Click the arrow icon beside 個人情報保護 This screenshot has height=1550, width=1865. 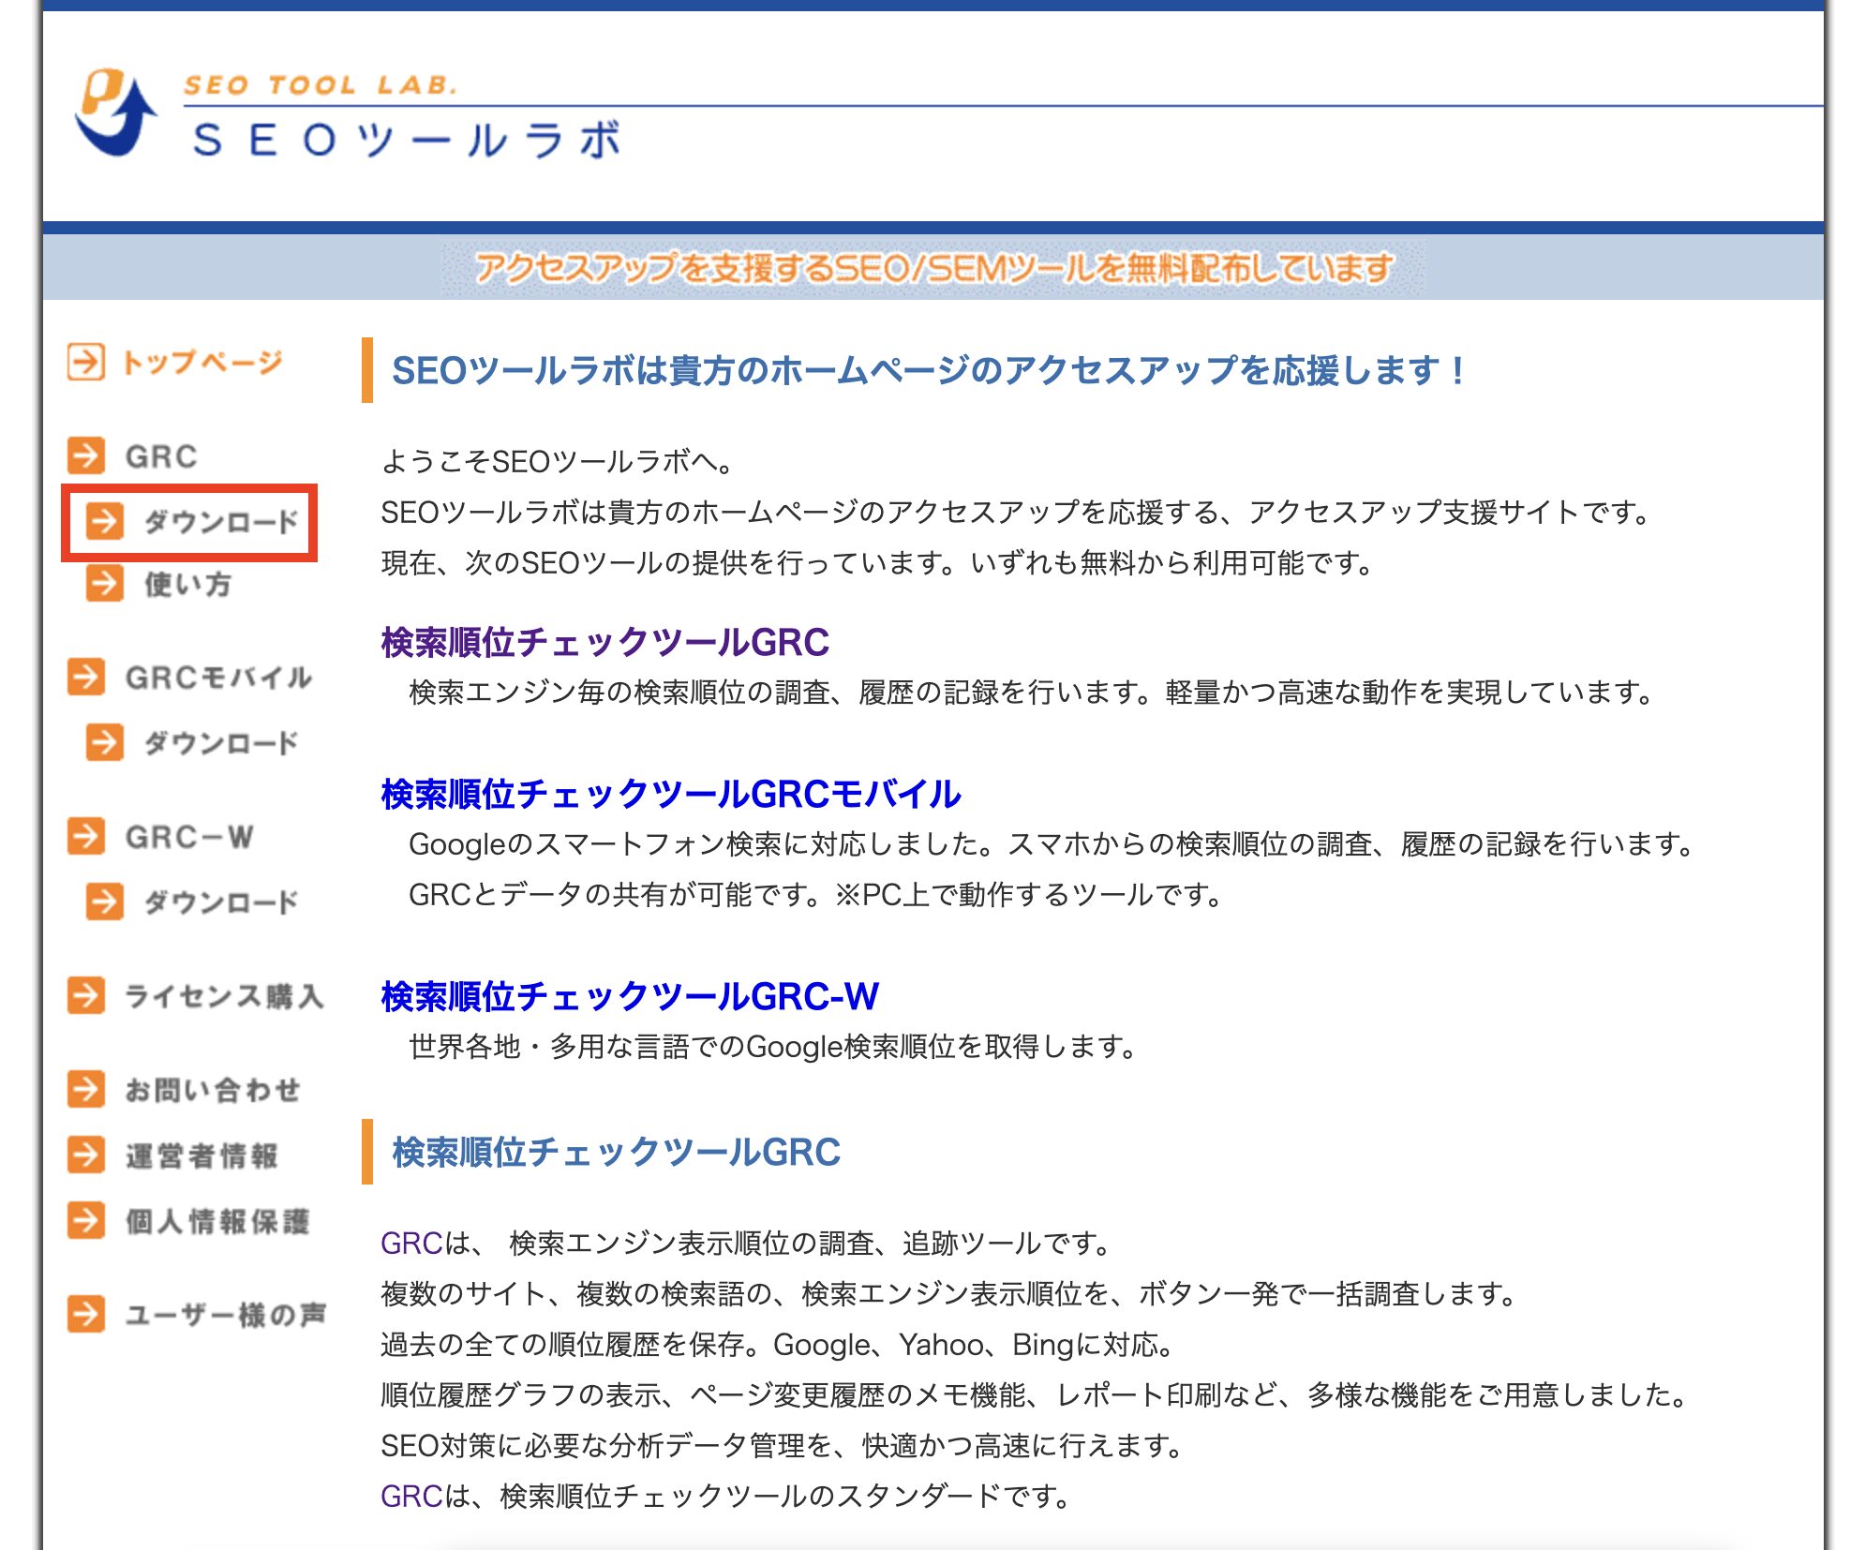(85, 1220)
